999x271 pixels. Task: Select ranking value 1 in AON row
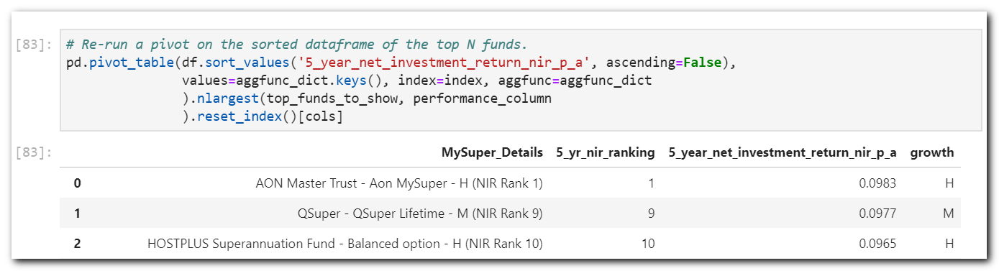coord(652,183)
